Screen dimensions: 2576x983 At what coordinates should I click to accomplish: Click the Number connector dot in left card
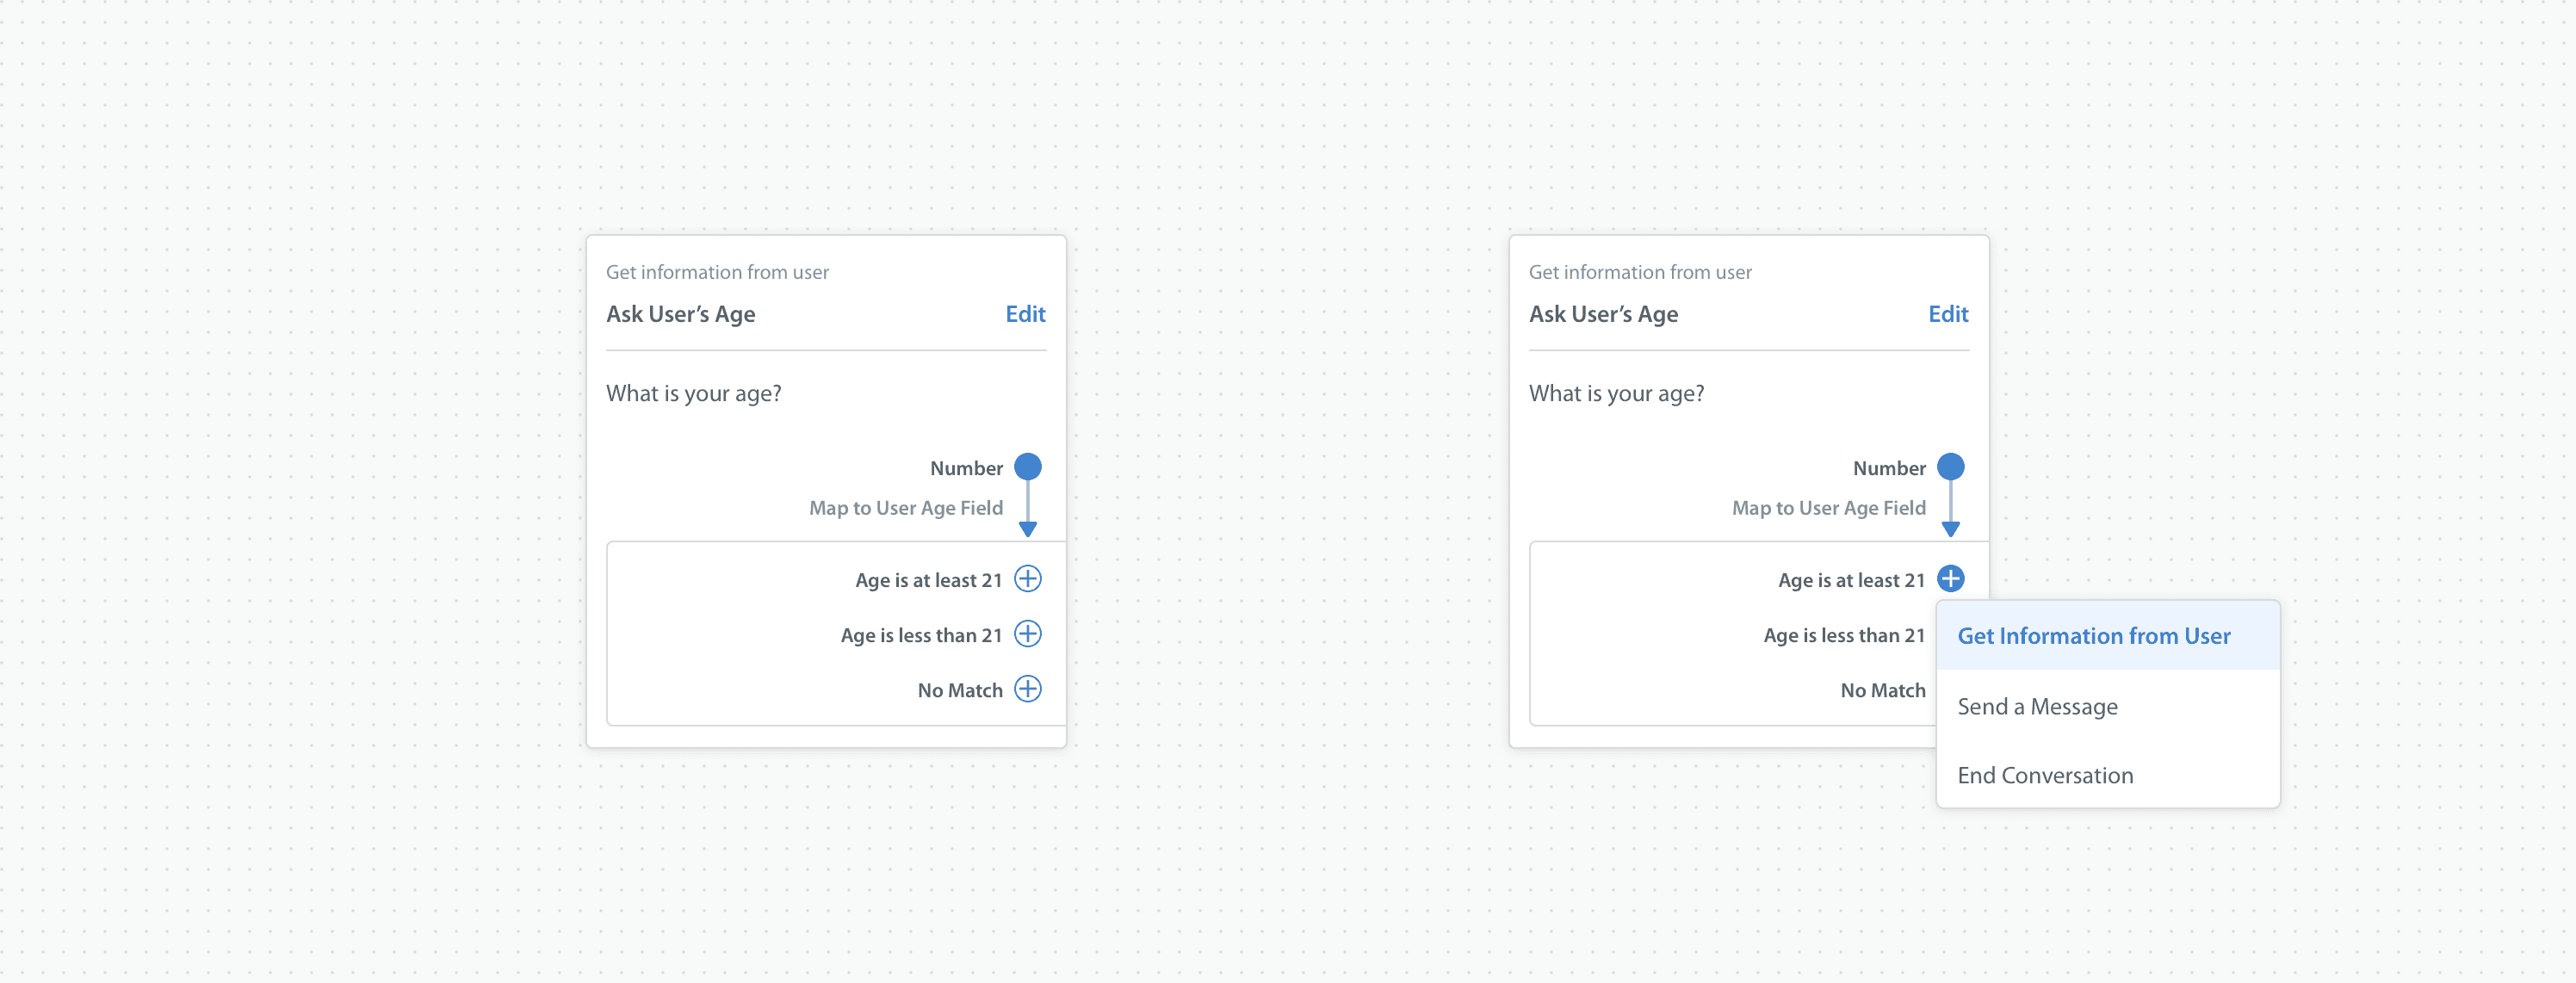click(x=1027, y=467)
